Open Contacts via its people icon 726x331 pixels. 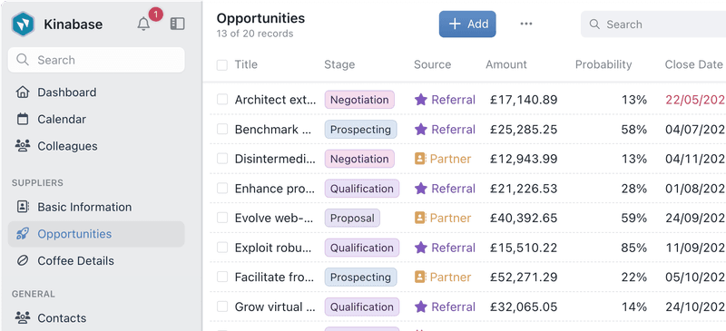tap(22, 318)
